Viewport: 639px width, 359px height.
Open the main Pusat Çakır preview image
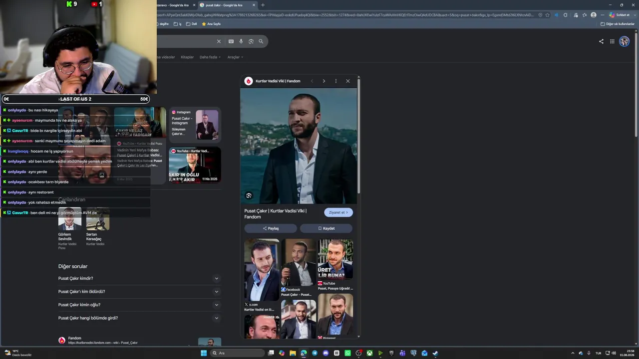pyautogui.click(x=299, y=146)
